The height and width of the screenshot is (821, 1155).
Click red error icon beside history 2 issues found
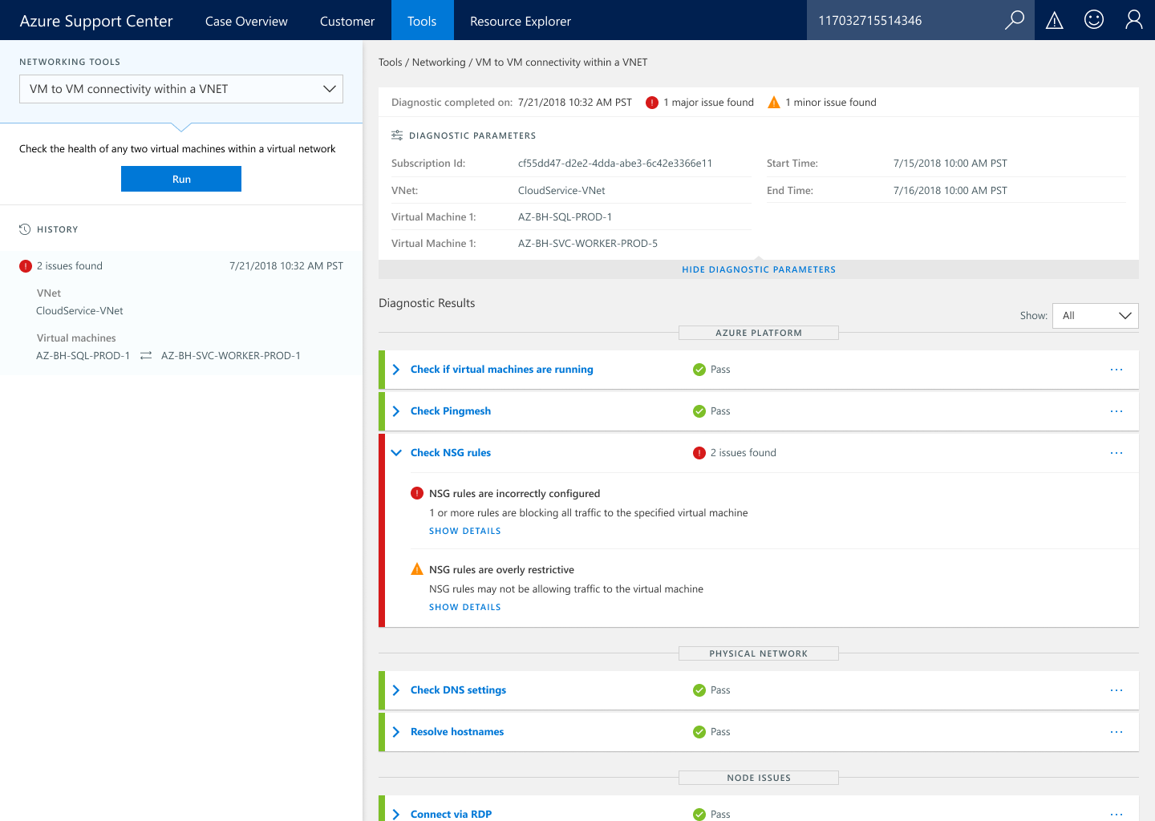pyautogui.click(x=26, y=266)
